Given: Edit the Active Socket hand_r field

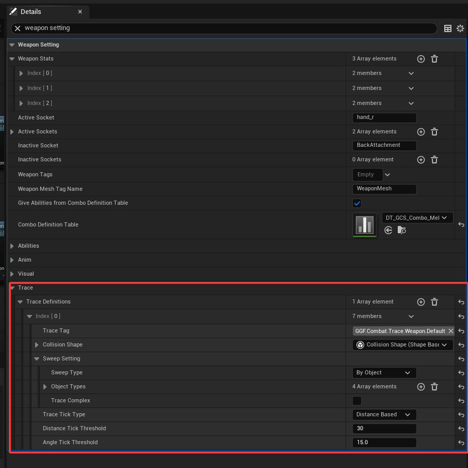Looking at the screenshot, I should pyautogui.click(x=384, y=118).
